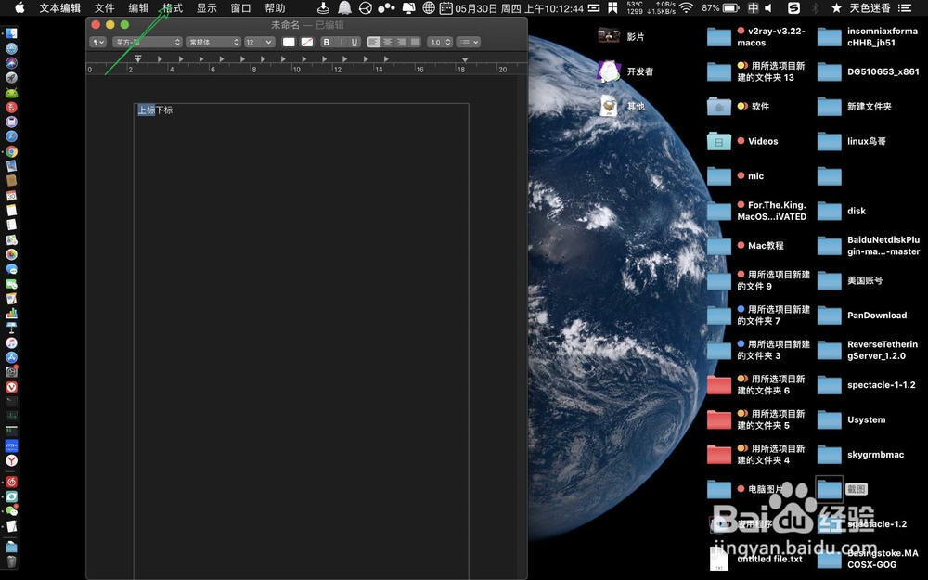Open Finder from the Dock

[11, 34]
